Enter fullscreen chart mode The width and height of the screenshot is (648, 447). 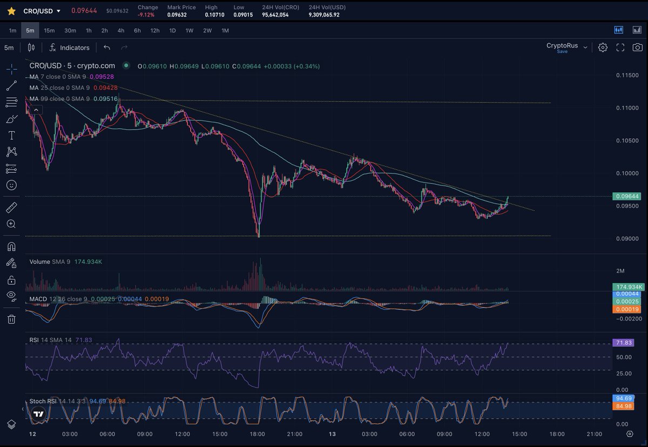tap(620, 48)
